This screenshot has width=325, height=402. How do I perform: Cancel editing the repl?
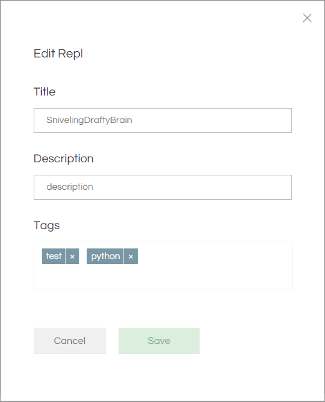click(x=70, y=341)
